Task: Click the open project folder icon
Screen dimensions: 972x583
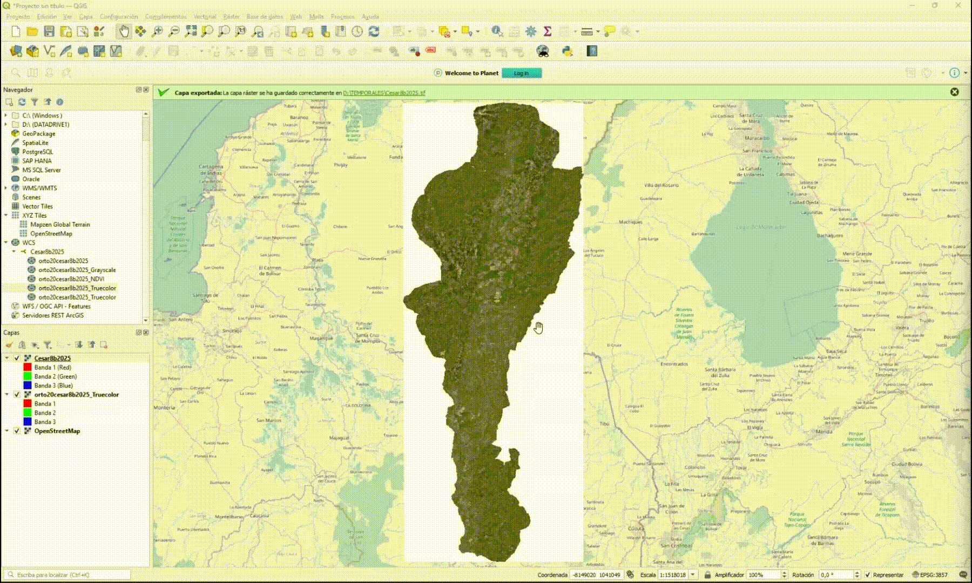Action: 32,31
